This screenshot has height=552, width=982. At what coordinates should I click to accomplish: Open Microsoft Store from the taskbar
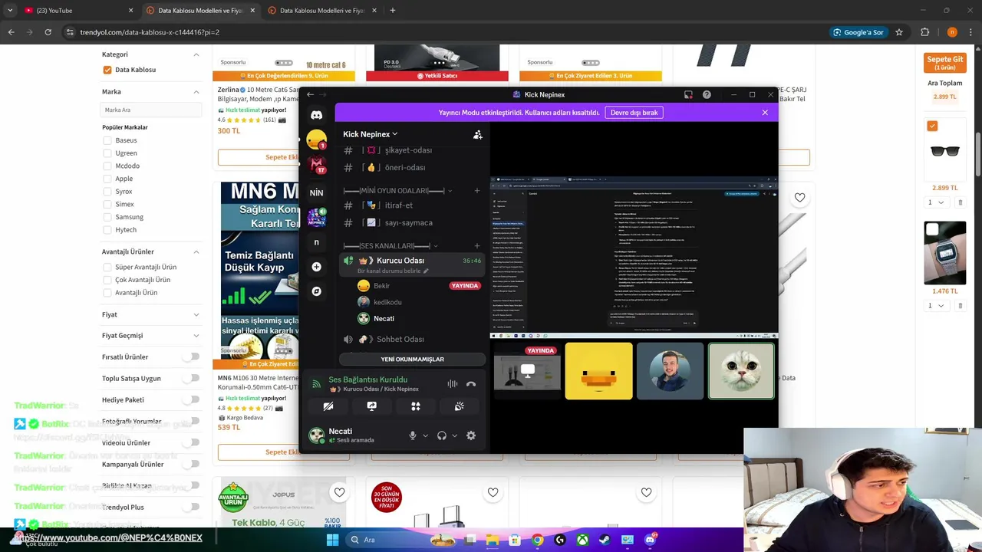pos(515,540)
